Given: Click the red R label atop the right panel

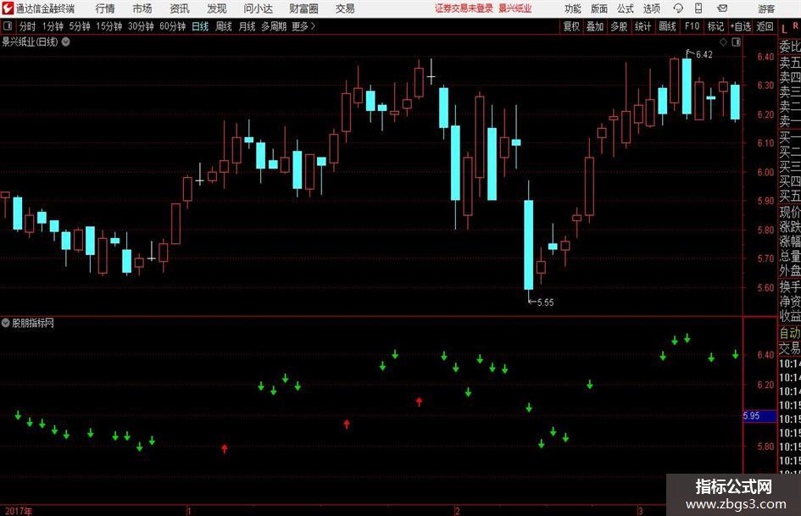Looking at the screenshot, I should click(795, 25).
